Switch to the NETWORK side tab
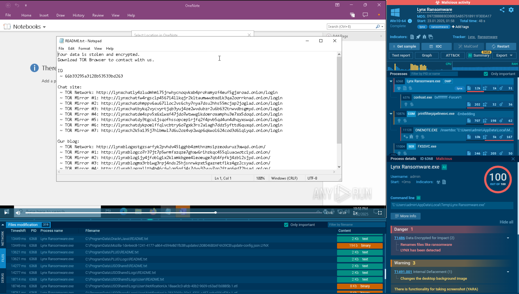The image size is (519, 294). (3, 238)
